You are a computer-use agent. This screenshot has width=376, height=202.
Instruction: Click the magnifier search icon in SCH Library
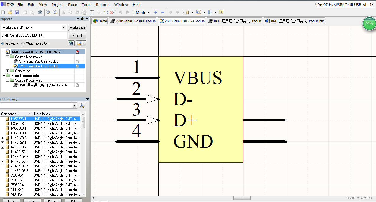(x=82, y=105)
